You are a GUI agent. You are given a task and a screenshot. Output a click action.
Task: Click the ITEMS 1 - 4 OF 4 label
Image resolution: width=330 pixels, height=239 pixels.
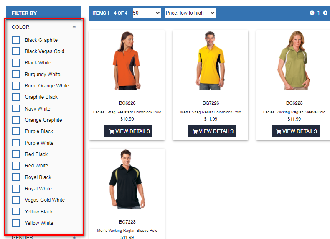click(110, 13)
